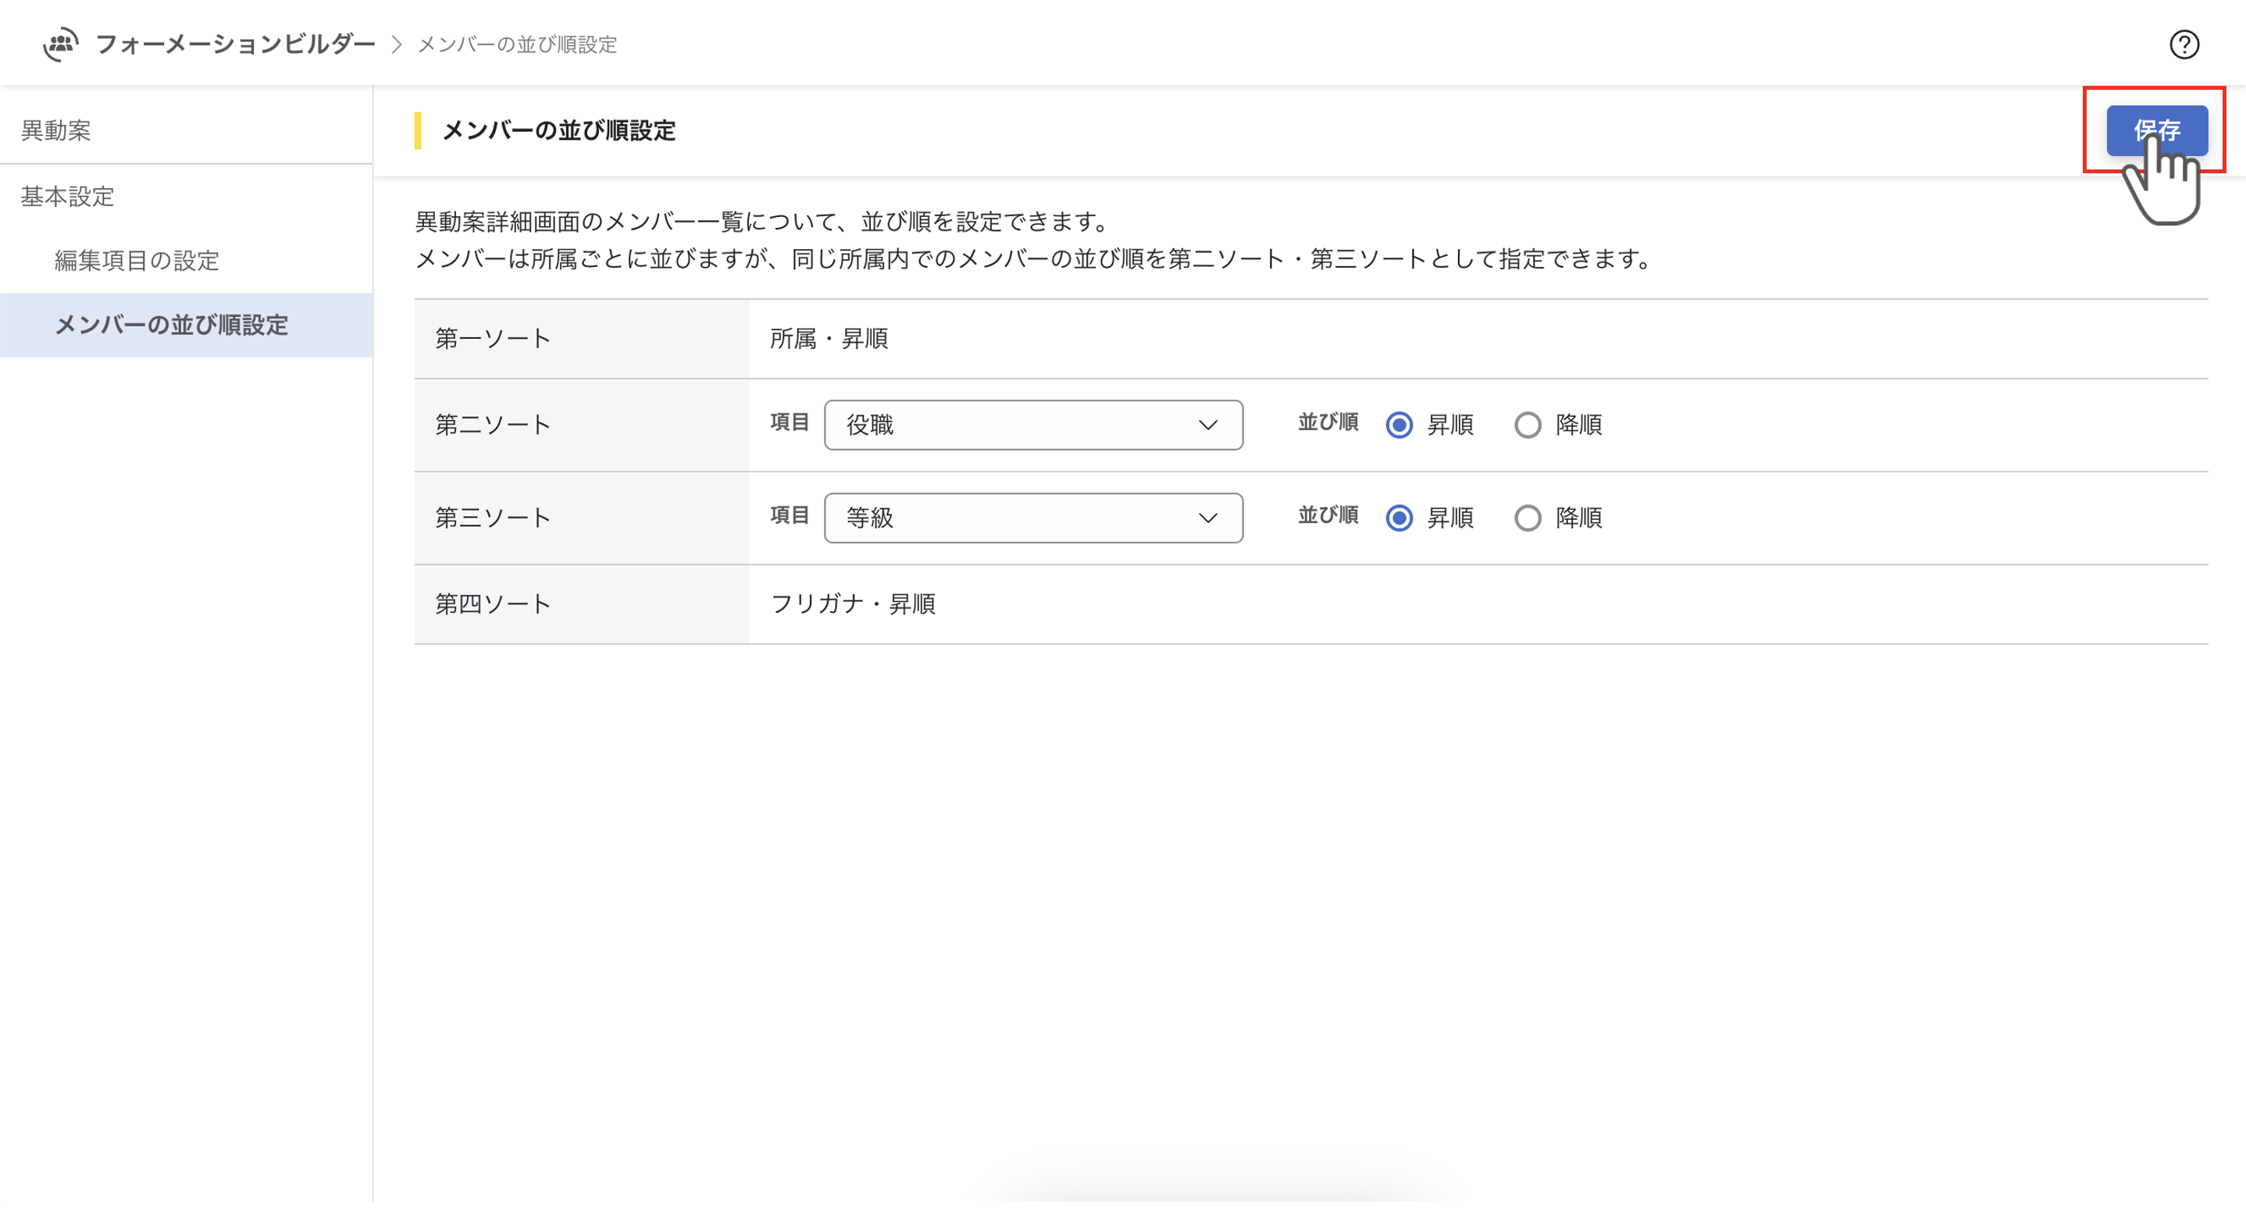Go to 編集項目の設定 in the sidebar
2246x1210 pixels.
137,261
